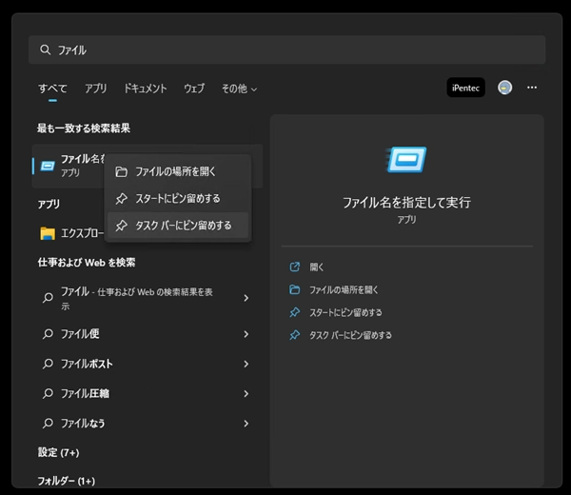Click the 最も一致する検索結果 heading

click(x=84, y=129)
